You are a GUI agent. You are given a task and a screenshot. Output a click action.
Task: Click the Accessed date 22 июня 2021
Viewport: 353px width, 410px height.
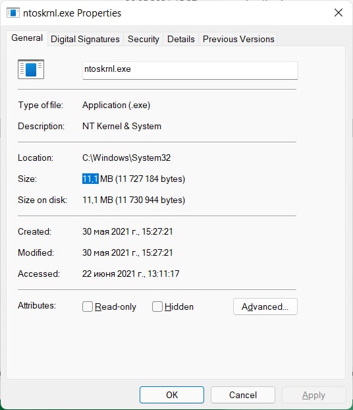click(131, 274)
